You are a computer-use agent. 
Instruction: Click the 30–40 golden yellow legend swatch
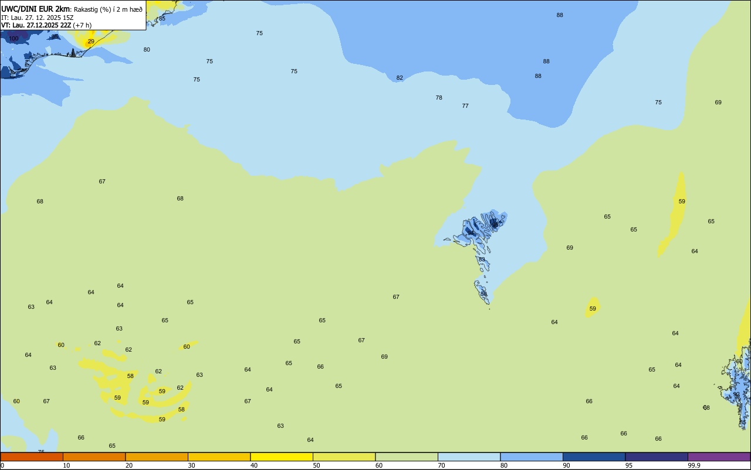tap(219, 457)
